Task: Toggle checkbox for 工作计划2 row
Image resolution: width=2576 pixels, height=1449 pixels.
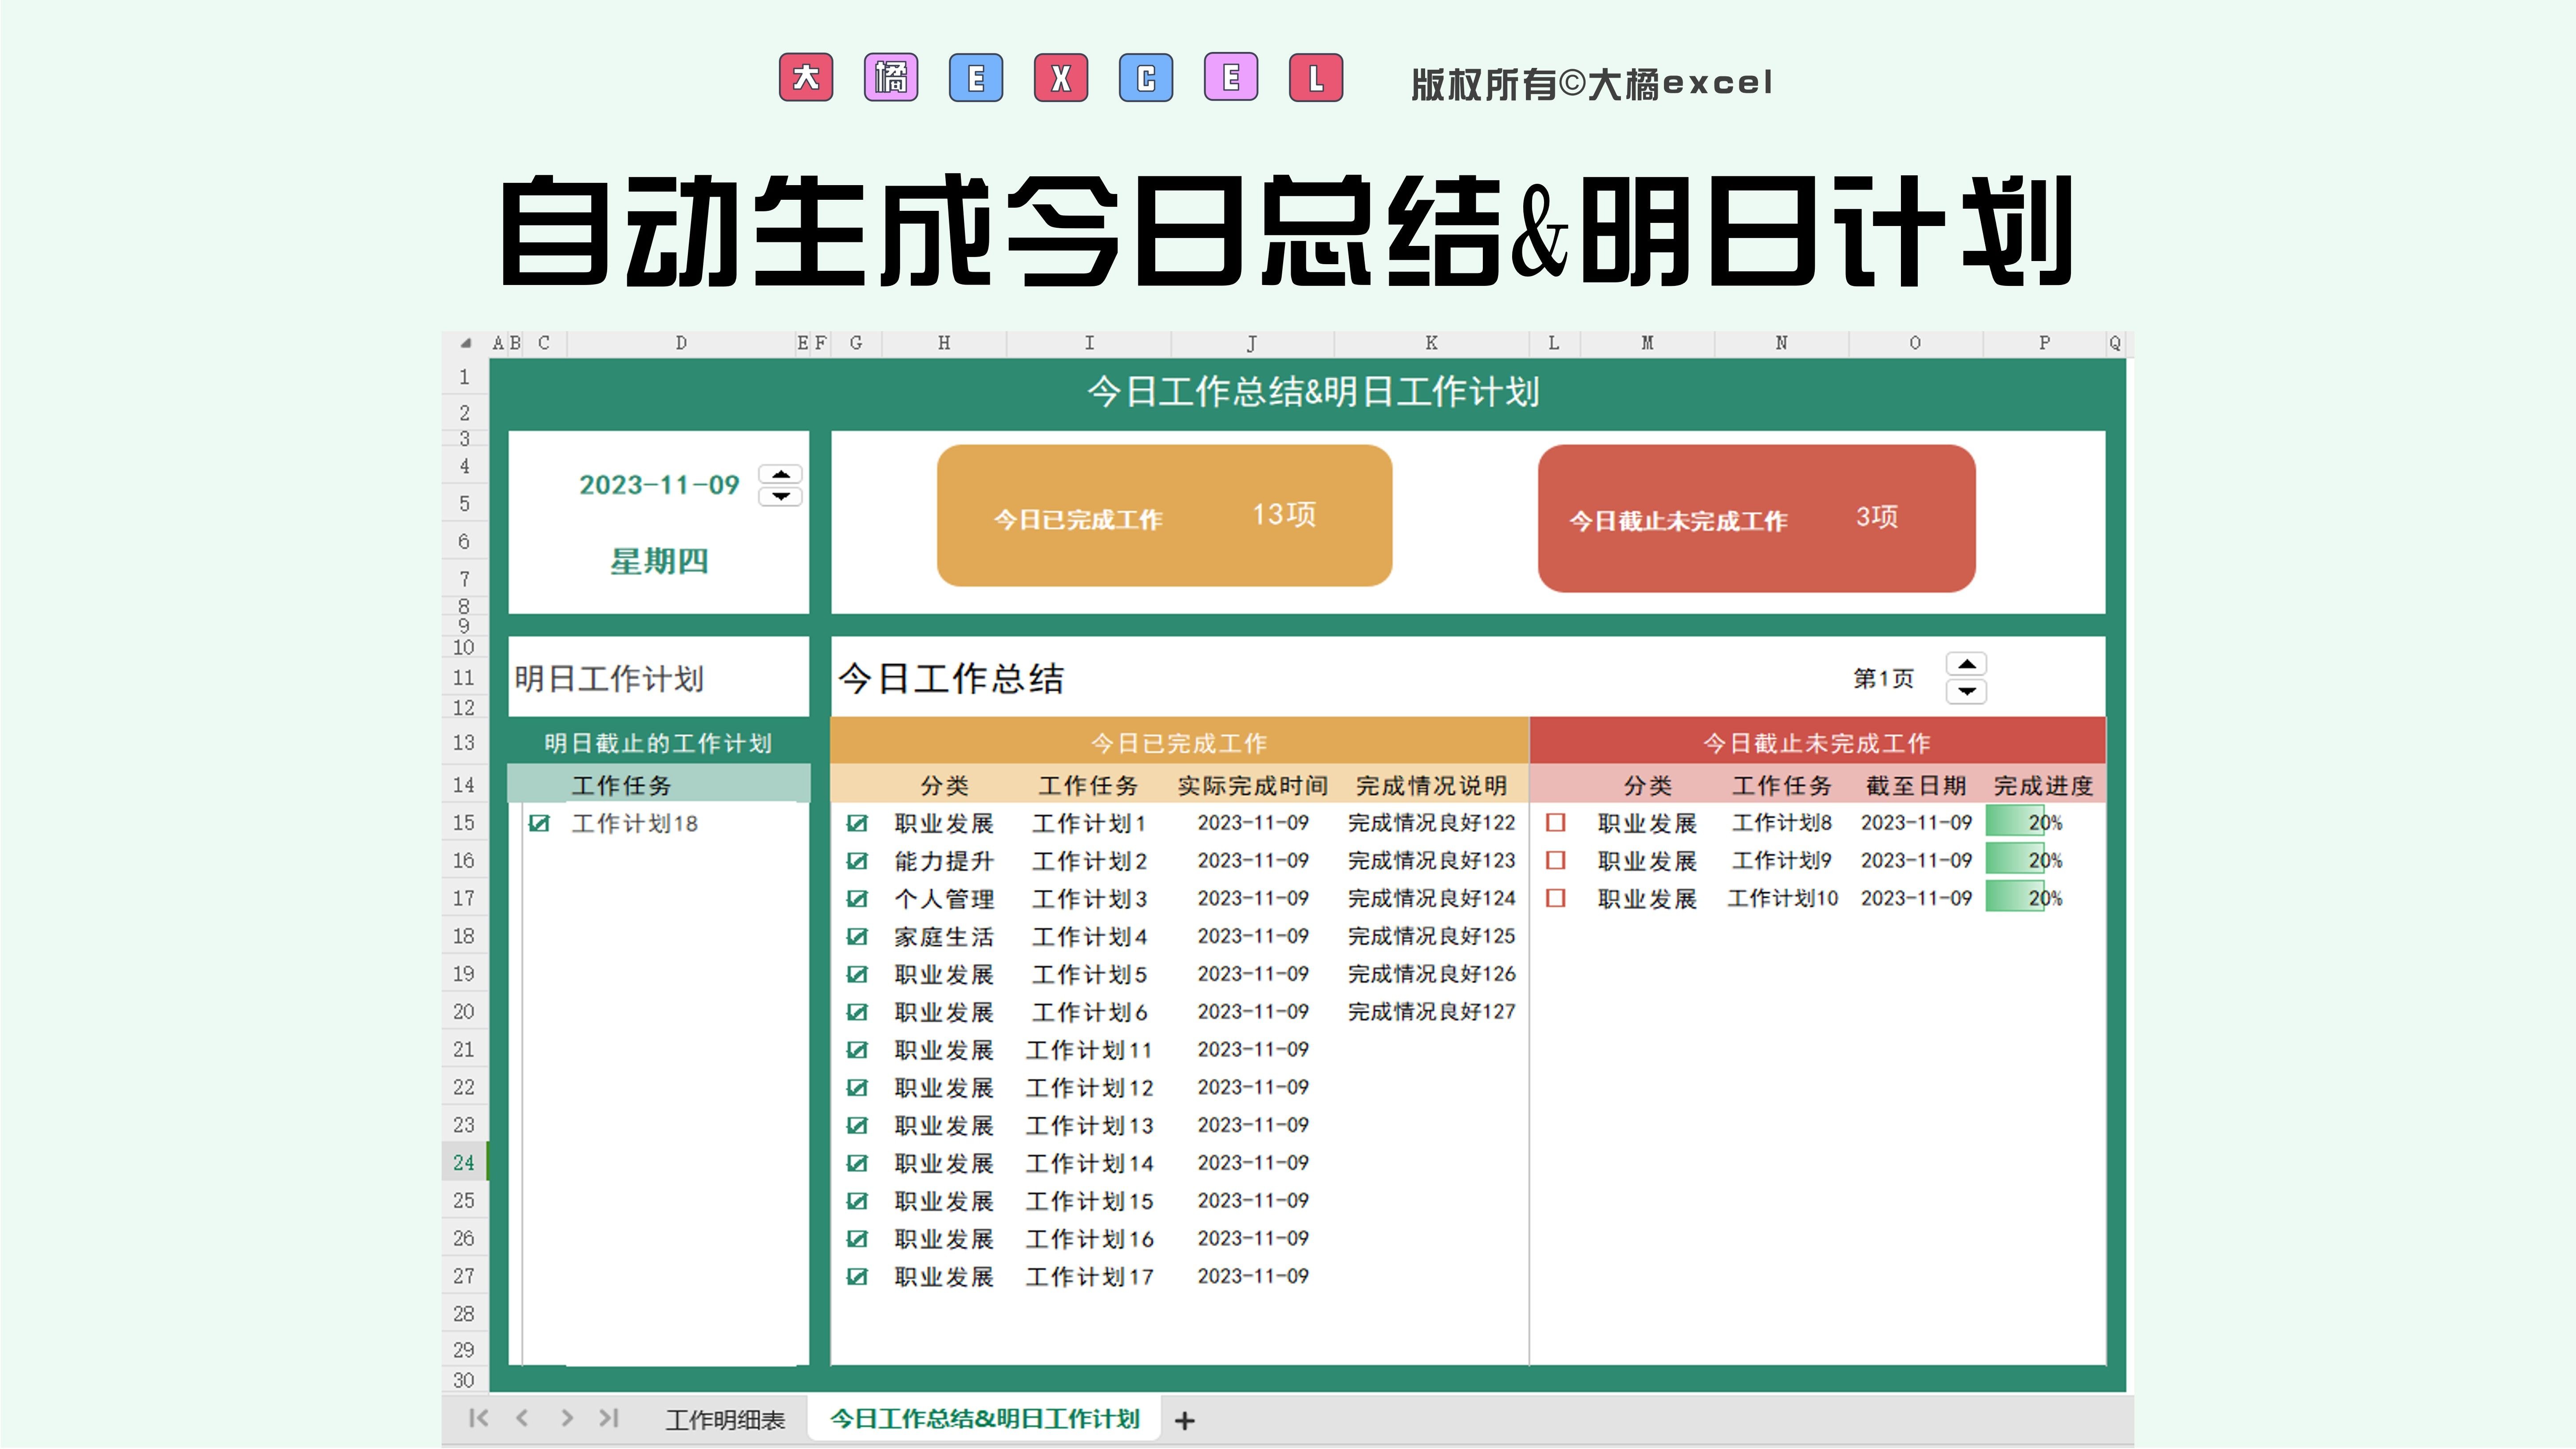Action: click(857, 861)
